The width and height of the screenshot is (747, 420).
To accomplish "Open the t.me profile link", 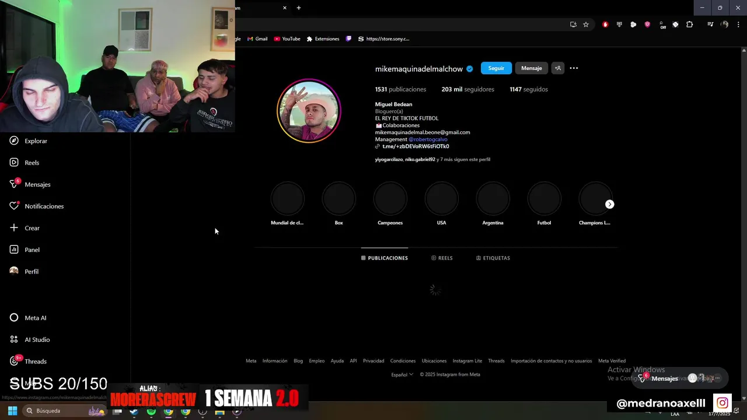I will [416, 146].
